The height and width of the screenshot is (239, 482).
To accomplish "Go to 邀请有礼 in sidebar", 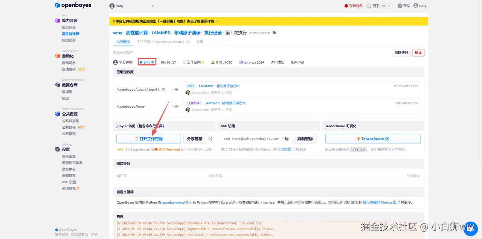I will coord(71,188).
